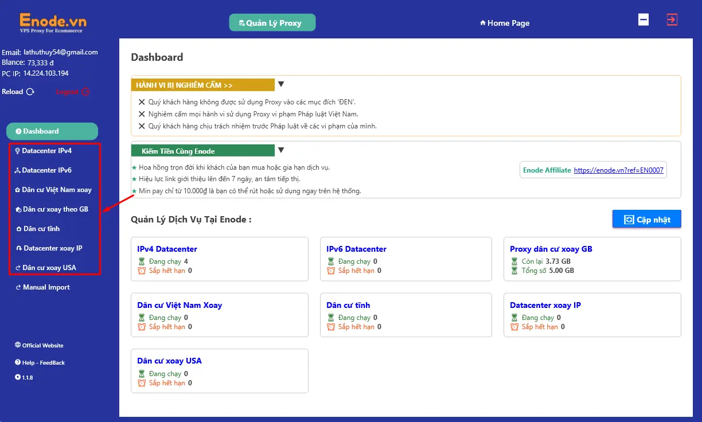This screenshot has height=422, width=702.
Task: Collapse the Kiếm Tiền Cùng Enode section
Action: click(281, 150)
